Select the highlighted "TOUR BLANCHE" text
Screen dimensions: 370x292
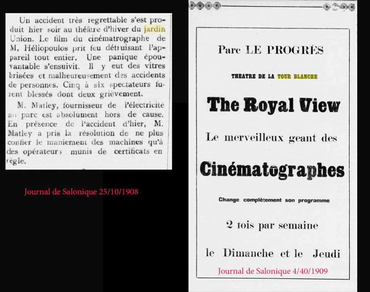pyautogui.click(x=297, y=76)
